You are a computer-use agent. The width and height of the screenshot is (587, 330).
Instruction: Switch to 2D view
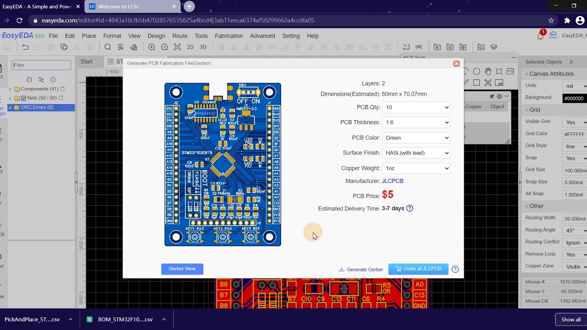(190, 47)
